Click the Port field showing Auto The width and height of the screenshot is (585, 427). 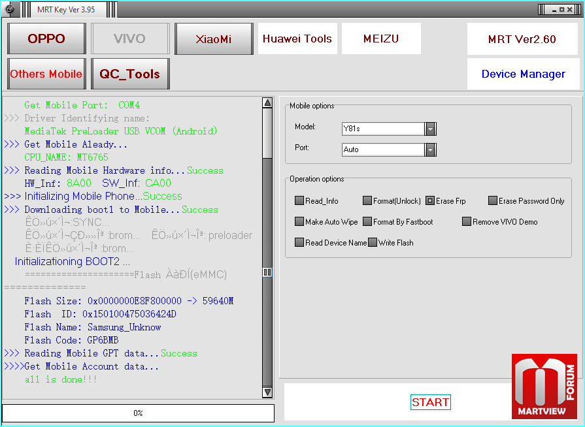383,150
